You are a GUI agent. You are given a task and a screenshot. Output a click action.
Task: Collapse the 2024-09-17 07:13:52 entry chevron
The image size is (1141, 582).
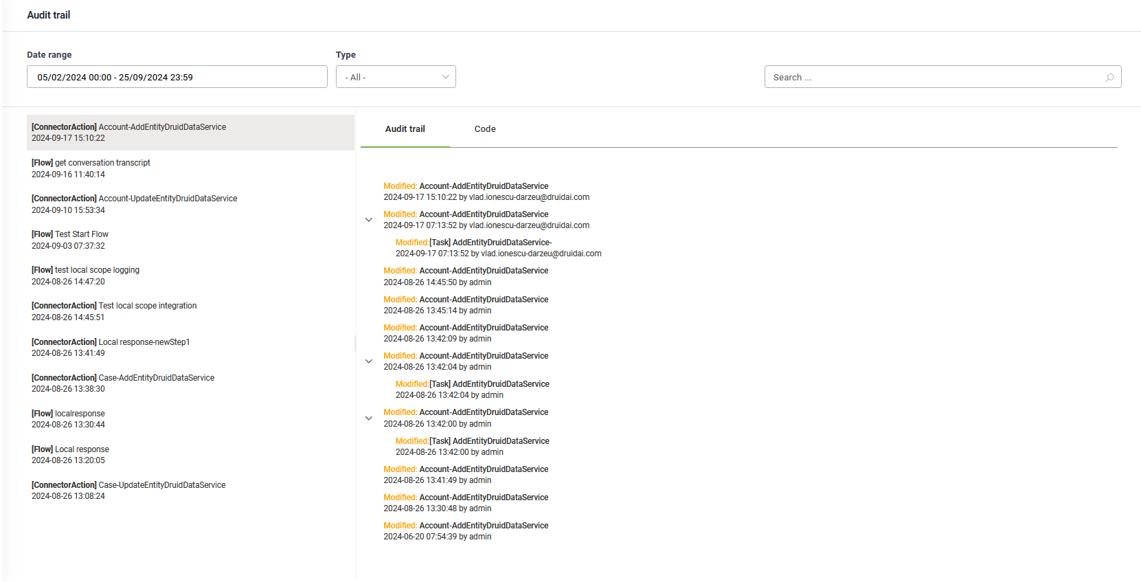tap(369, 220)
